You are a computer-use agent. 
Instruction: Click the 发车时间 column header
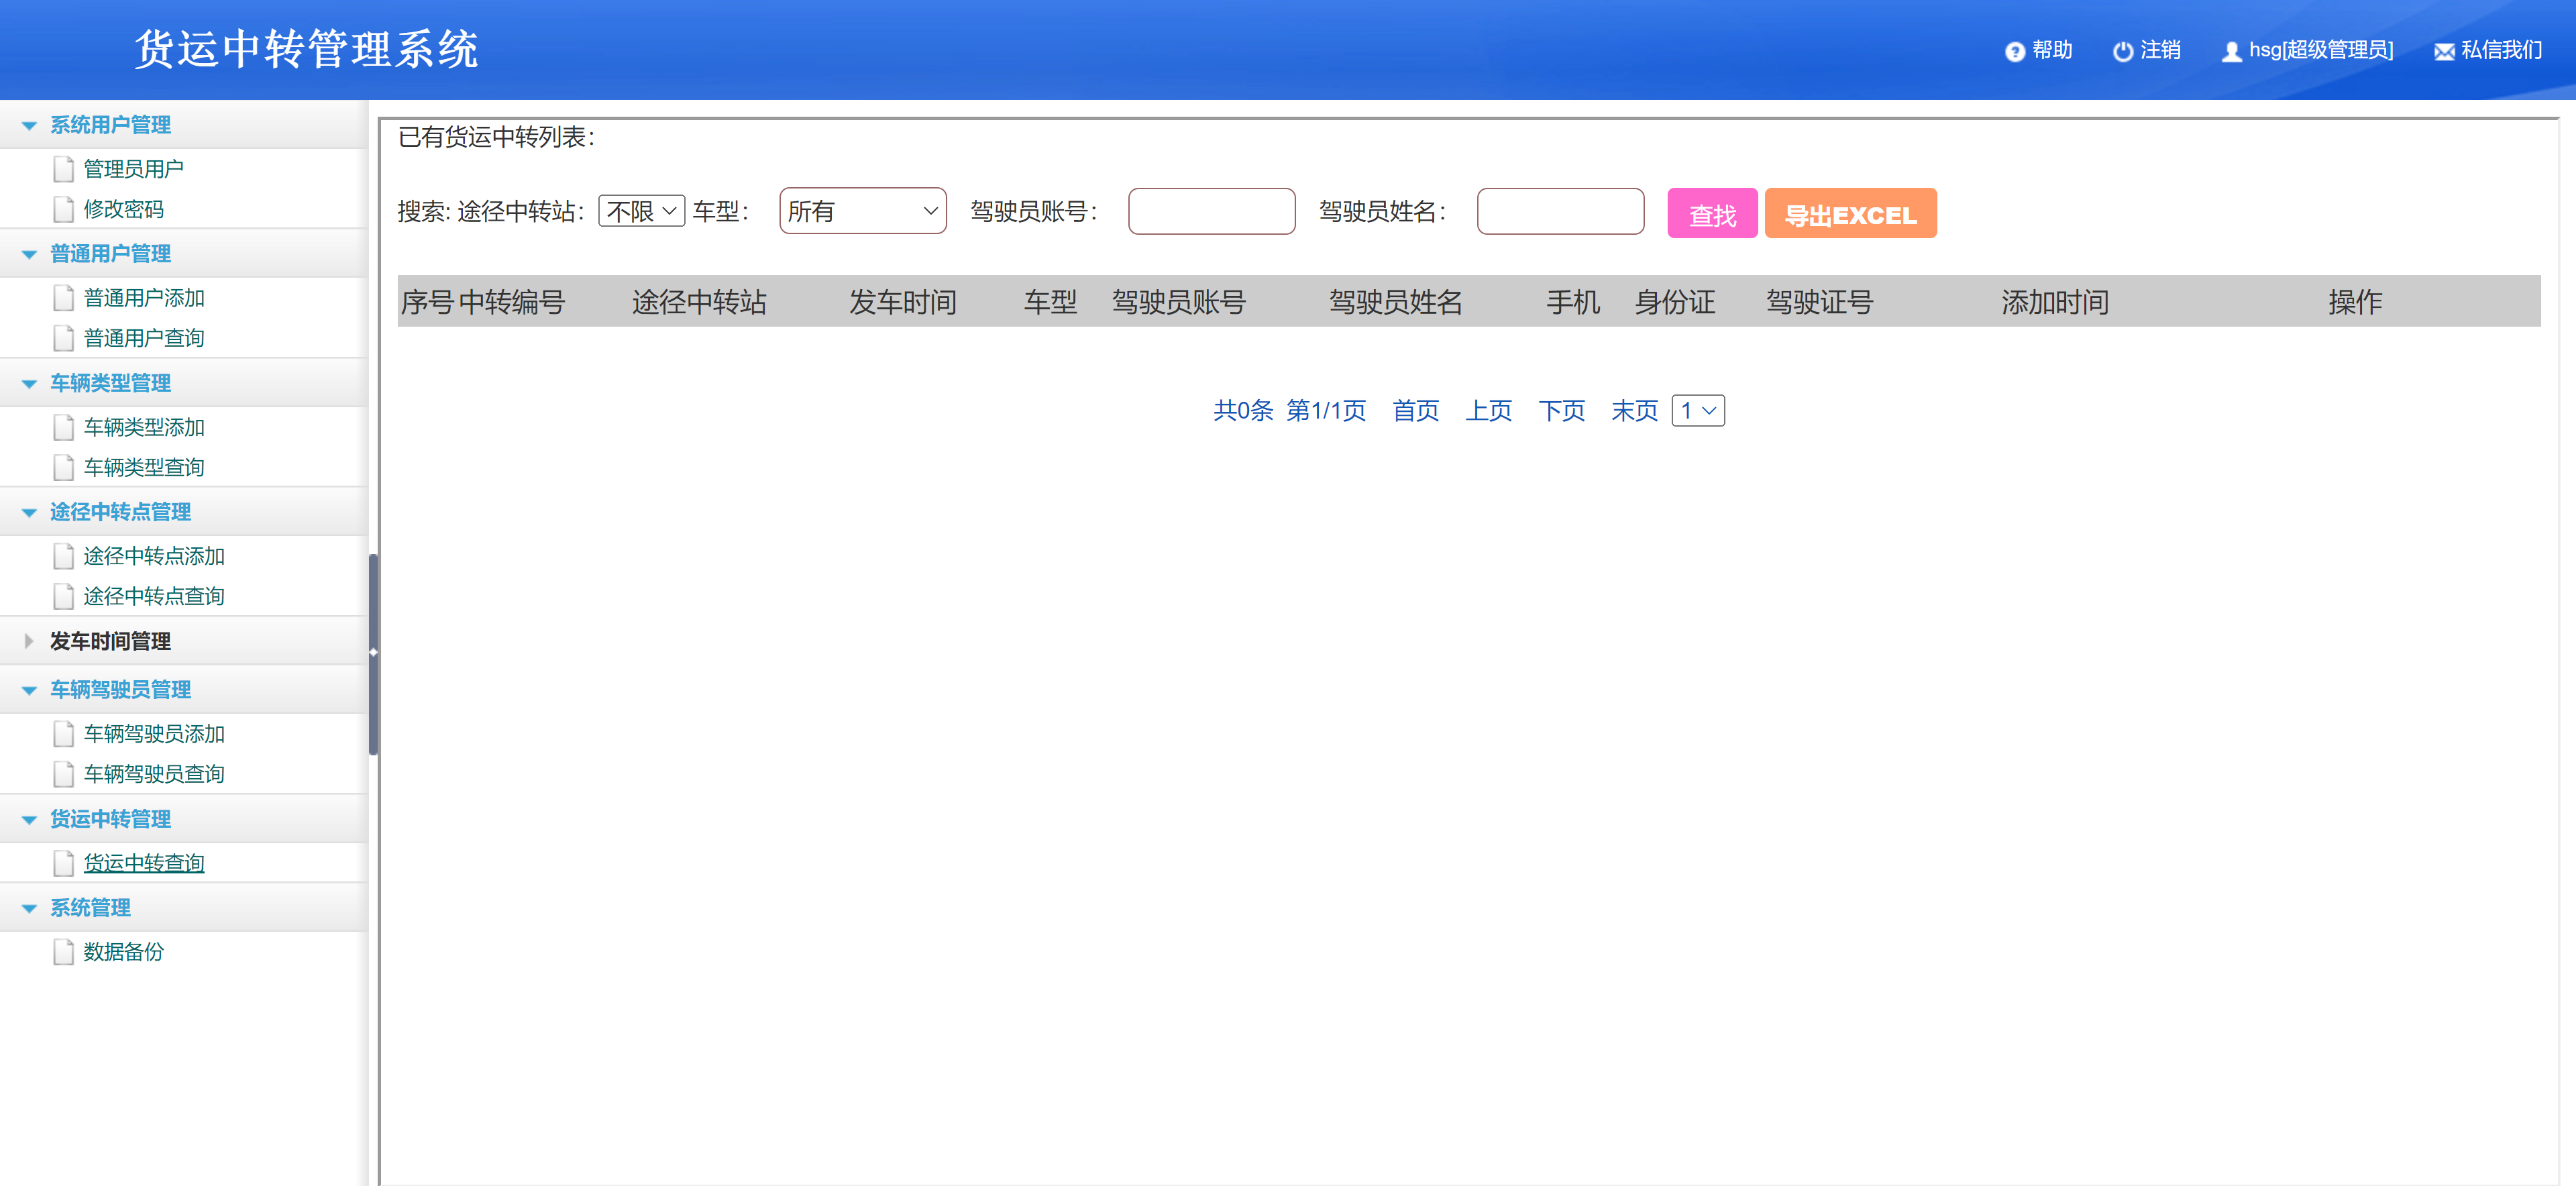pyautogui.click(x=902, y=302)
